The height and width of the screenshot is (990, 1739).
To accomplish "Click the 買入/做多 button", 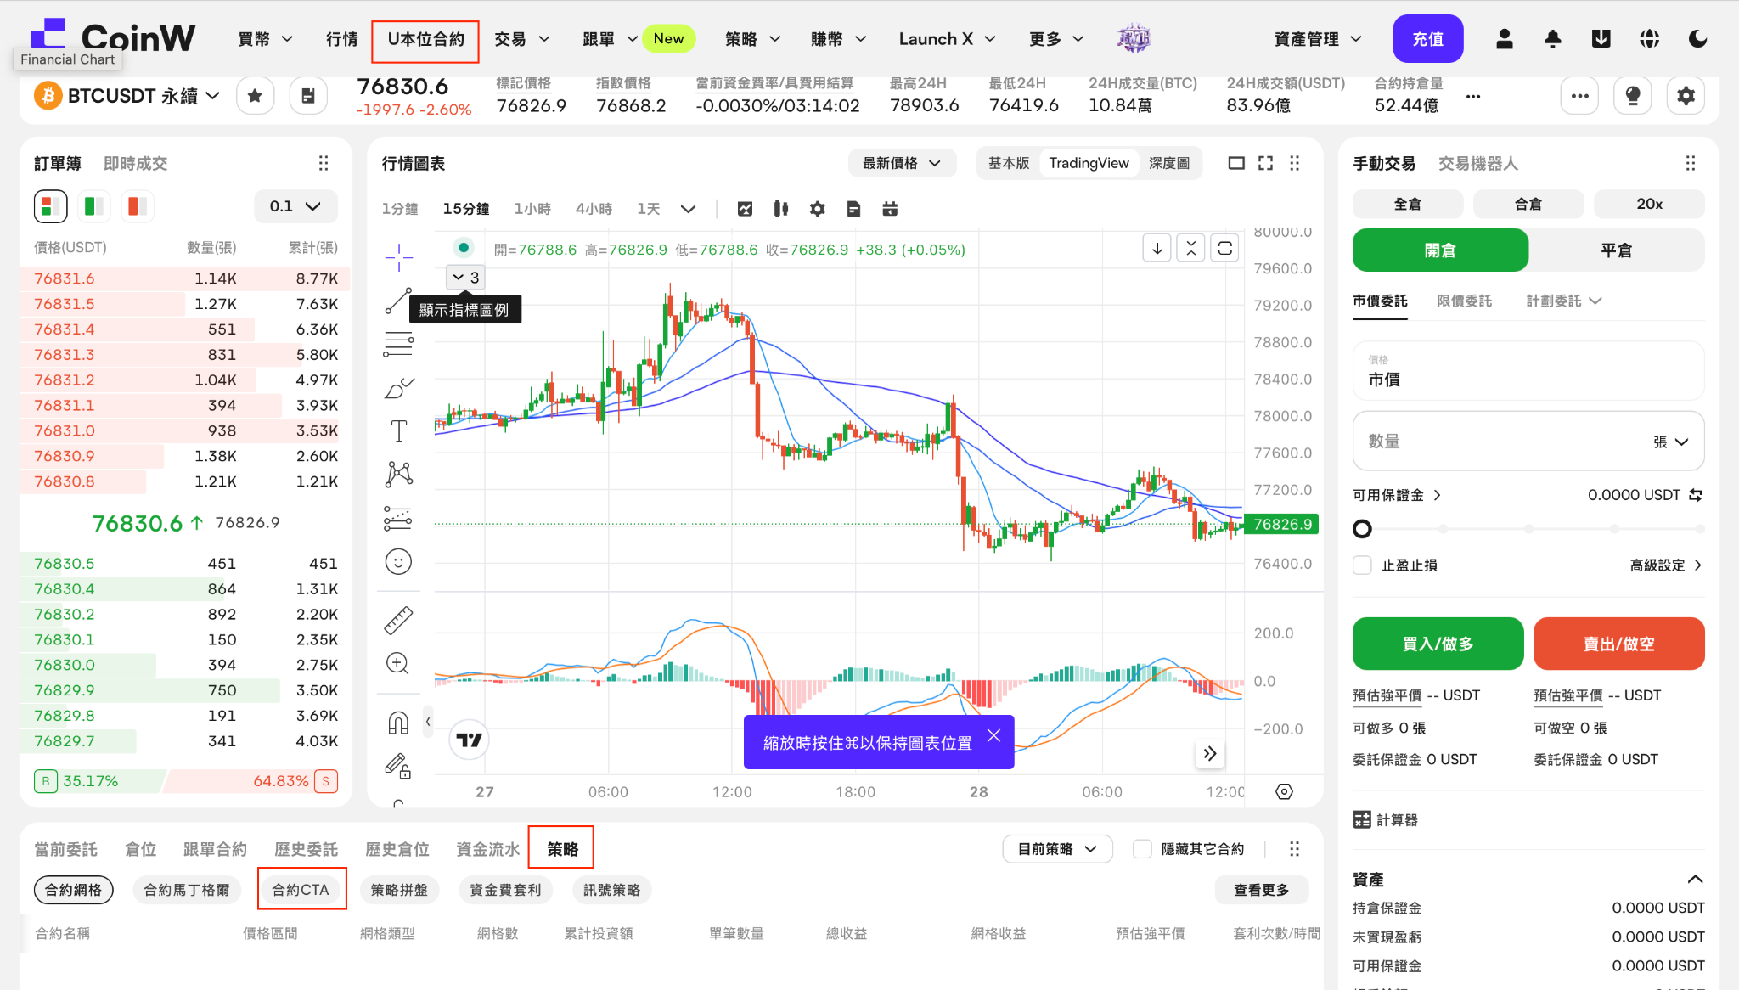I will (1438, 644).
